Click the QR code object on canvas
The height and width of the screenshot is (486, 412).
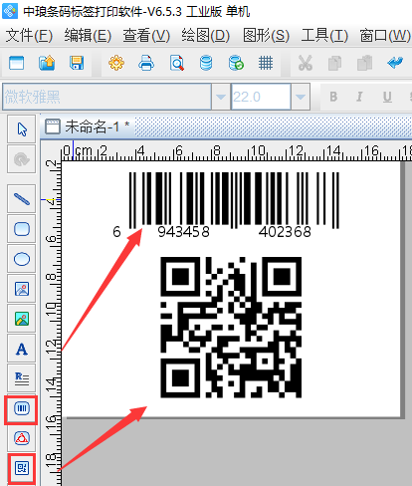[x=231, y=327]
